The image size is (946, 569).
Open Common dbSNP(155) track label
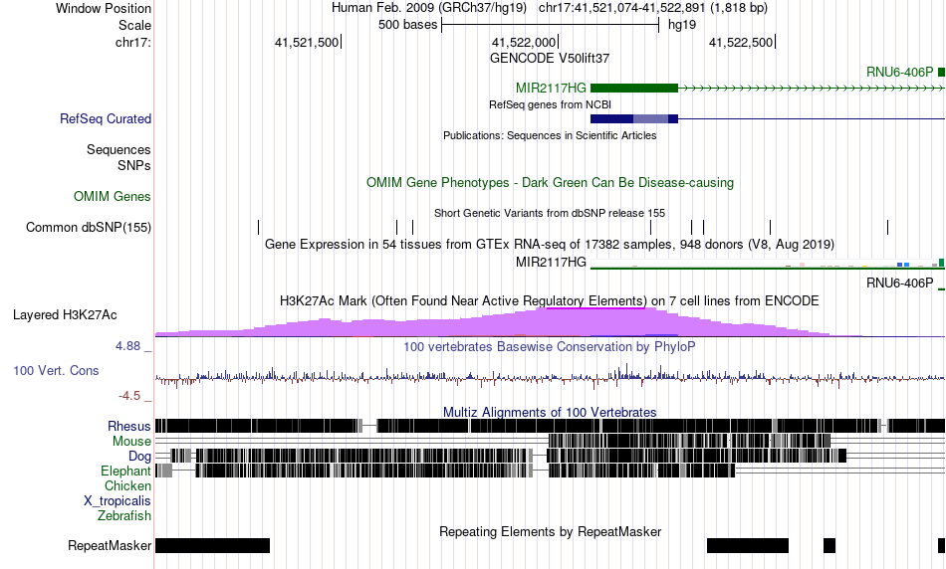point(89,227)
